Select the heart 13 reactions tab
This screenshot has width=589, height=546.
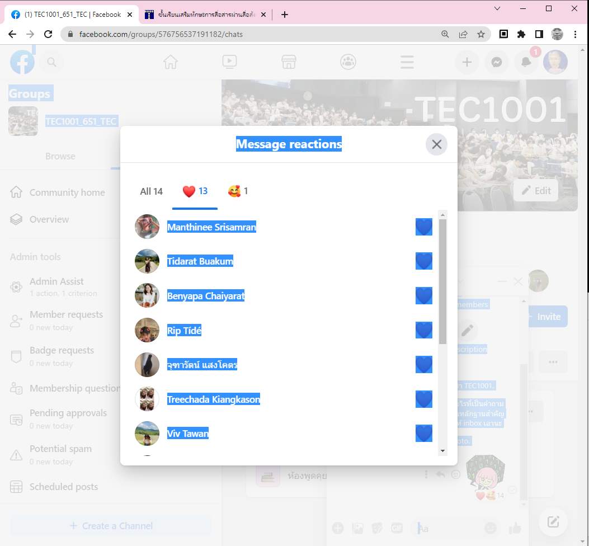(x=195, y=191)
